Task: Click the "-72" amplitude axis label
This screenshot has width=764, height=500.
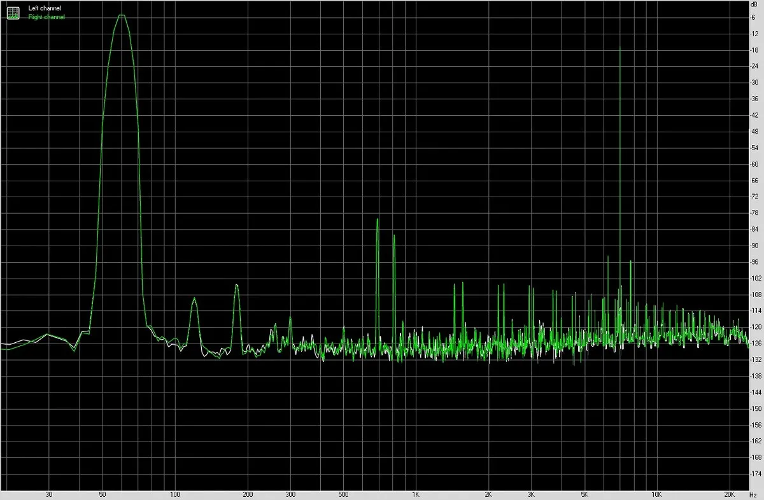Action: click(x=756, y=197)
